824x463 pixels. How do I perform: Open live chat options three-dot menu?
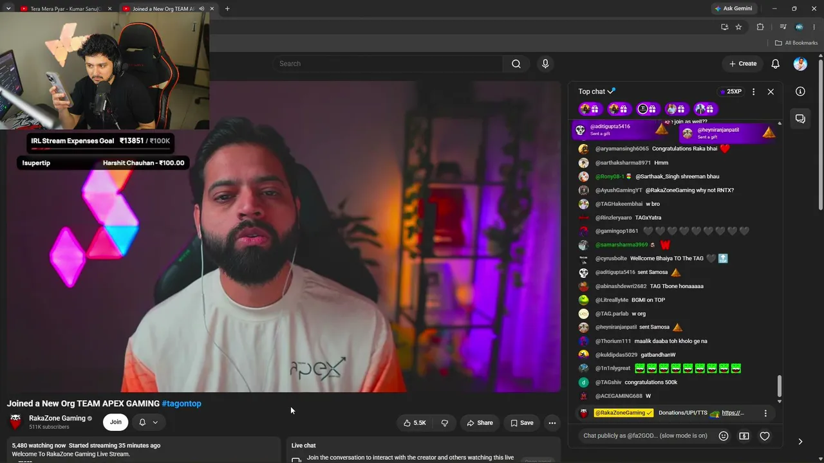click(753, 91)
